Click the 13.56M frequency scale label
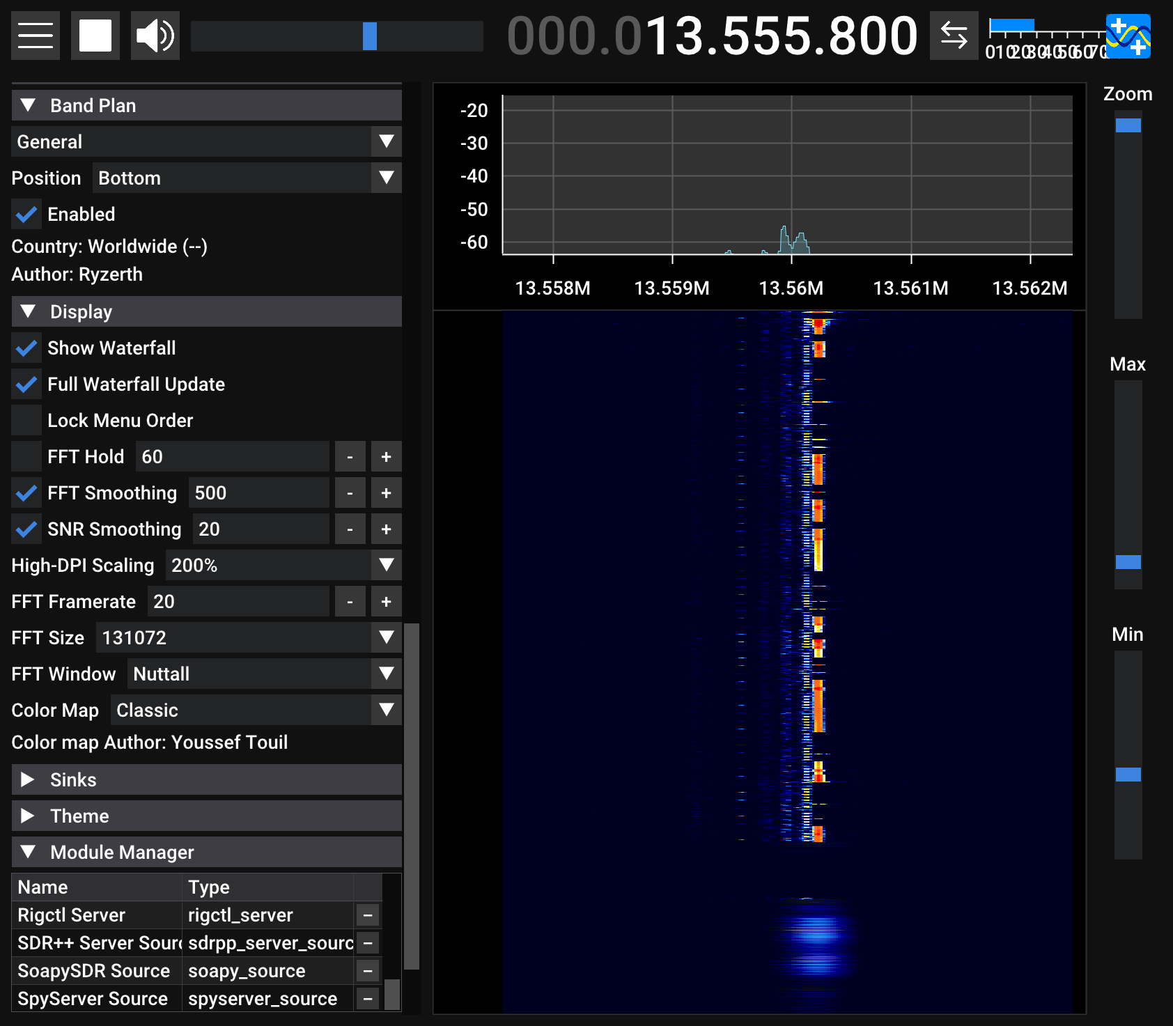This screenshot has width=1173, height=1026. (x=791, y=288)
